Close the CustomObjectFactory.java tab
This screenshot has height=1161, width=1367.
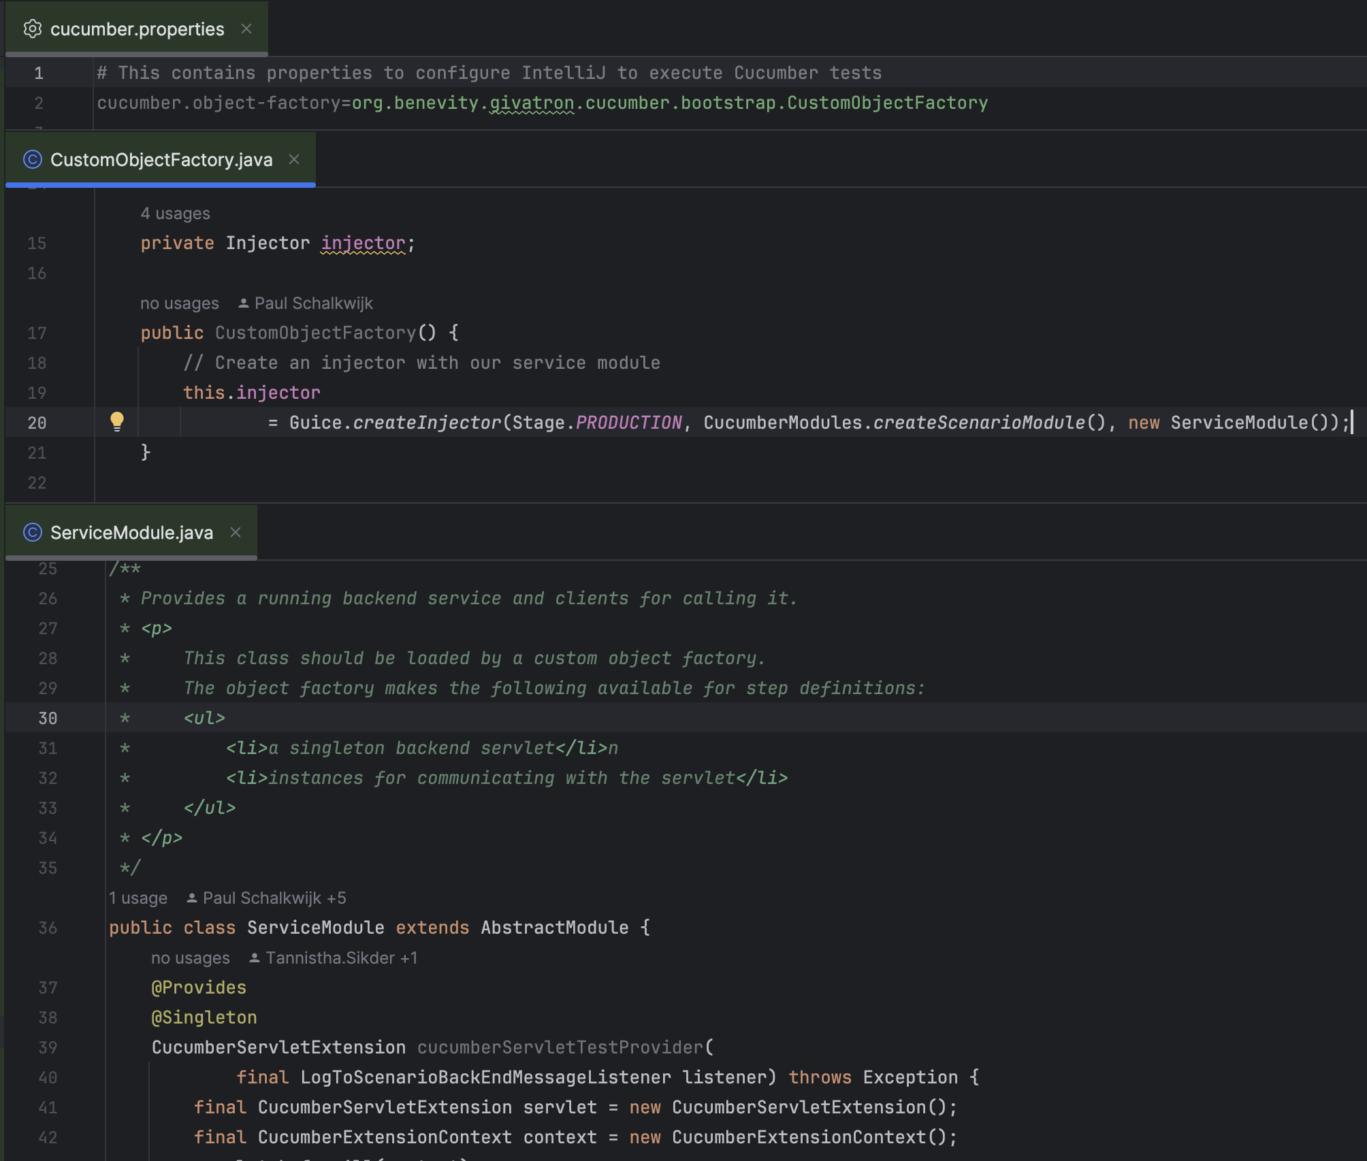294,159
